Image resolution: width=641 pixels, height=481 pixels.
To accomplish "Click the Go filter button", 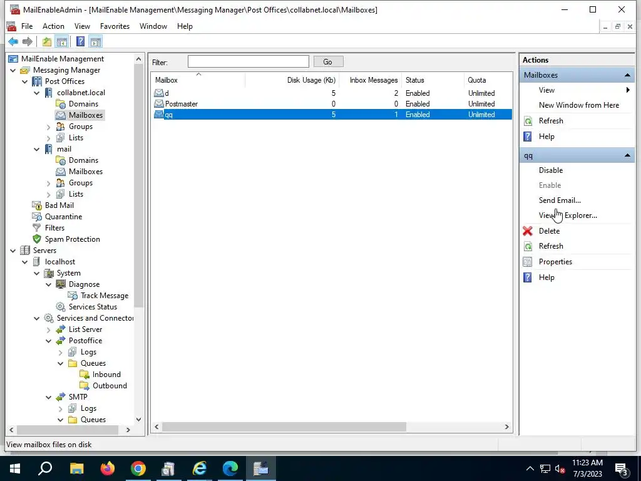I will (328, 62).
